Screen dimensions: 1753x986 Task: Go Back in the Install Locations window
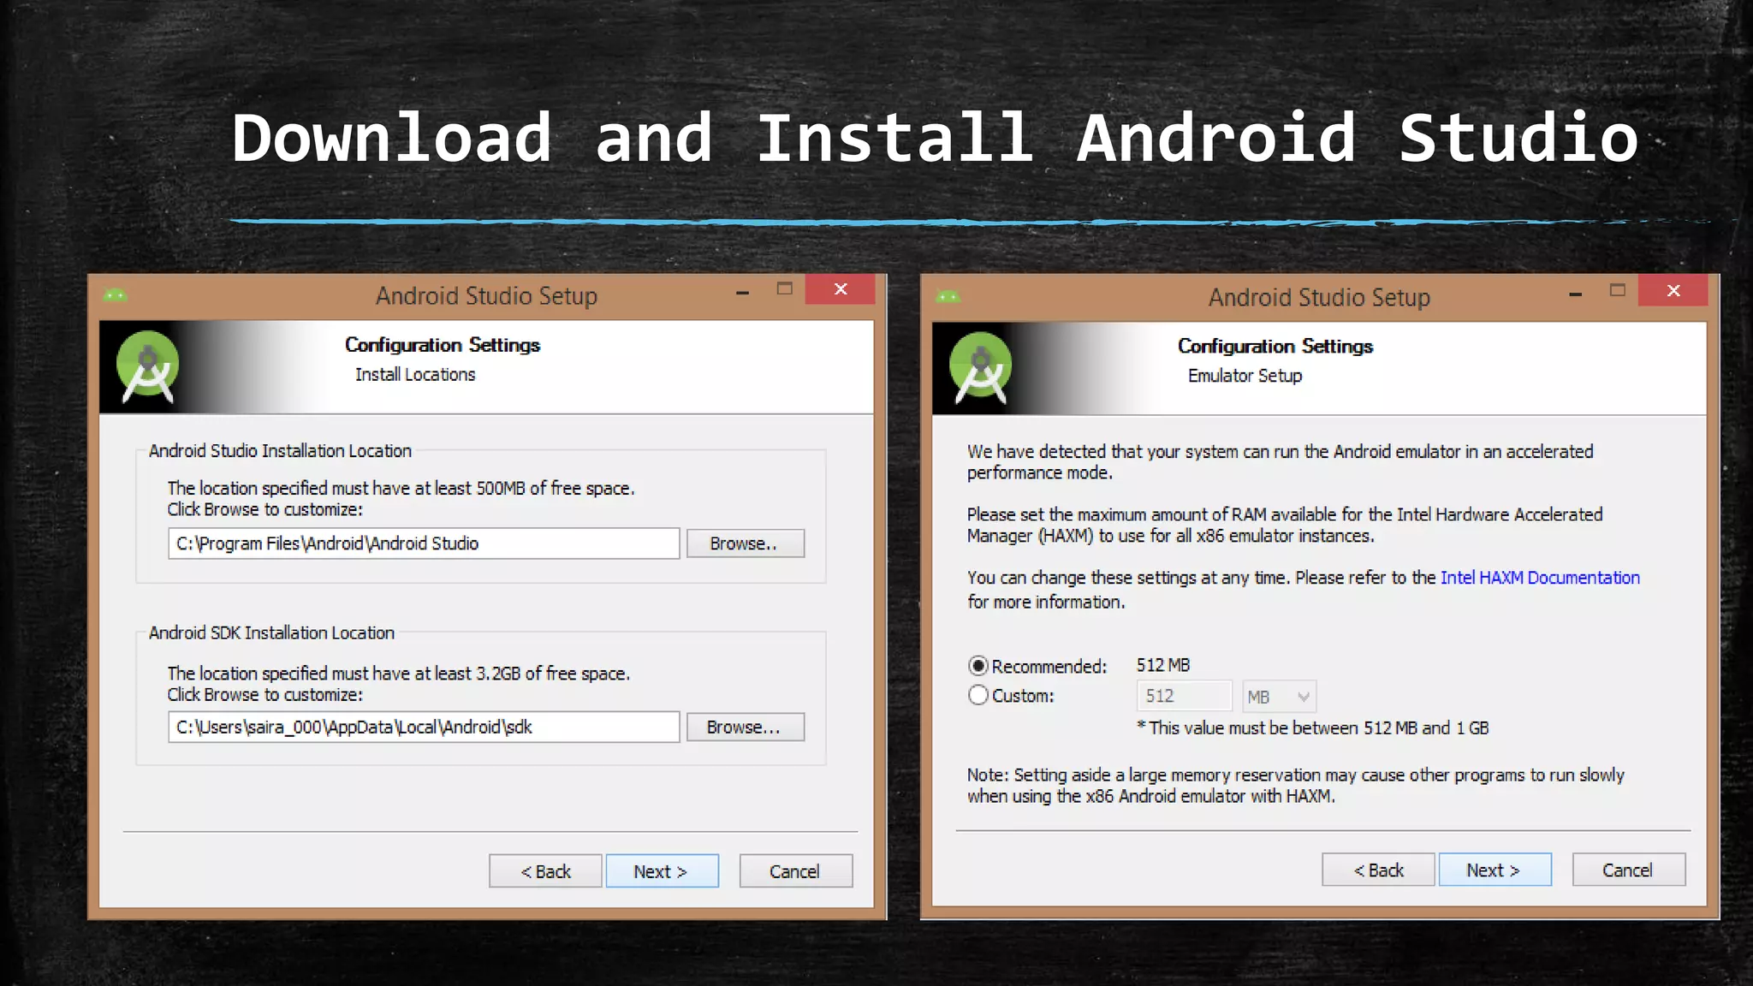point(545,871)
